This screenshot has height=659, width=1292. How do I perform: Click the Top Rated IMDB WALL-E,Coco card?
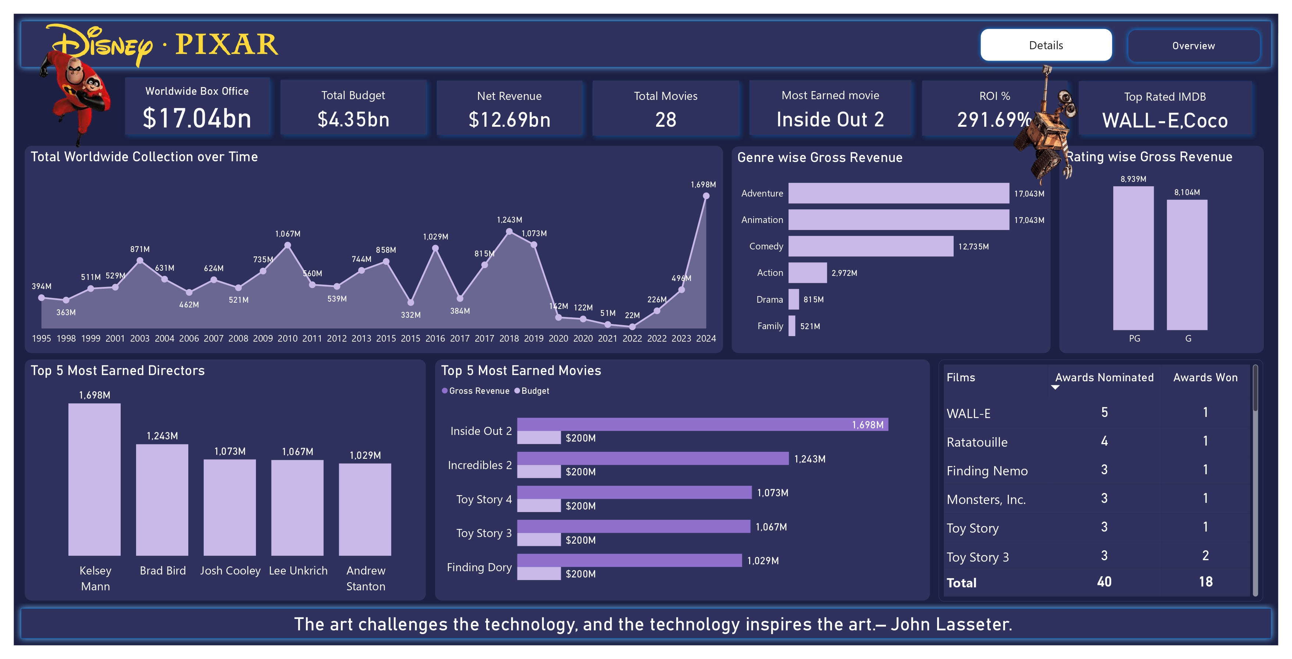pos(1165,108)
